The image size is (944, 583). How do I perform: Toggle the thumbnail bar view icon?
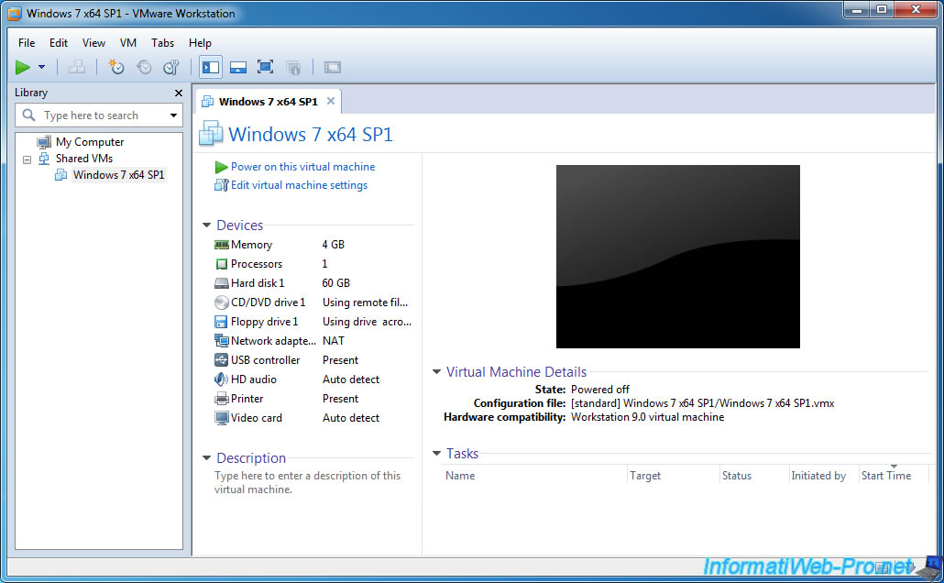click(238, 68)
